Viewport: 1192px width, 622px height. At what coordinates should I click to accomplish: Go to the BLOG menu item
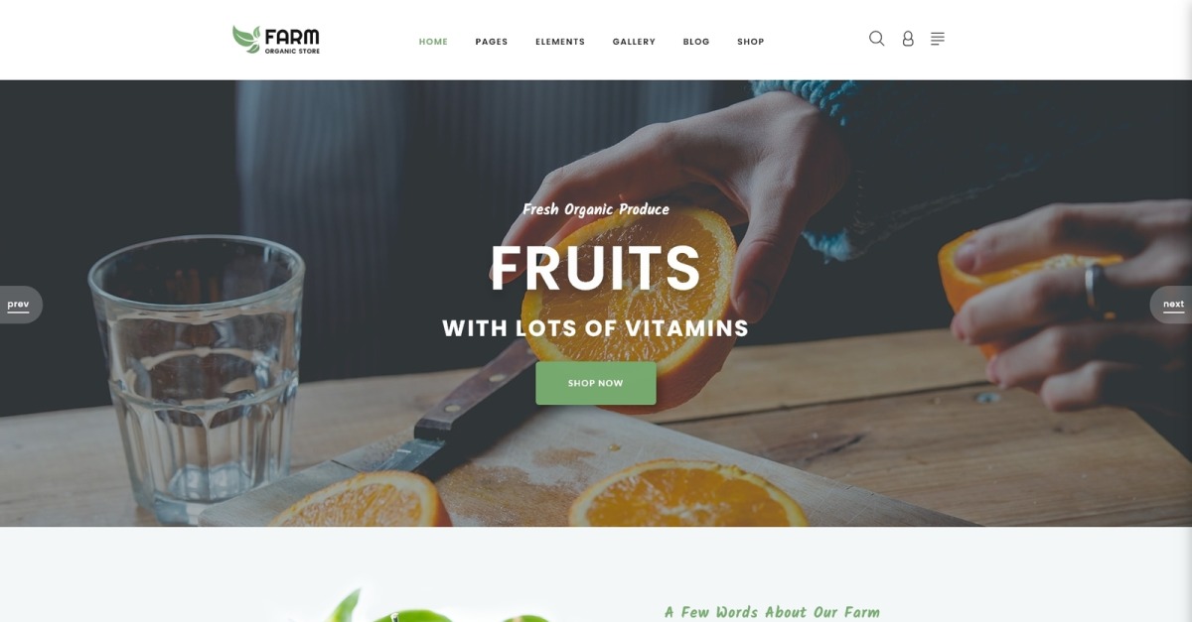click(x=696, y=42)
